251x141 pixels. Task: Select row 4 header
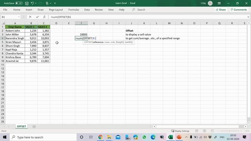(3, 38)
